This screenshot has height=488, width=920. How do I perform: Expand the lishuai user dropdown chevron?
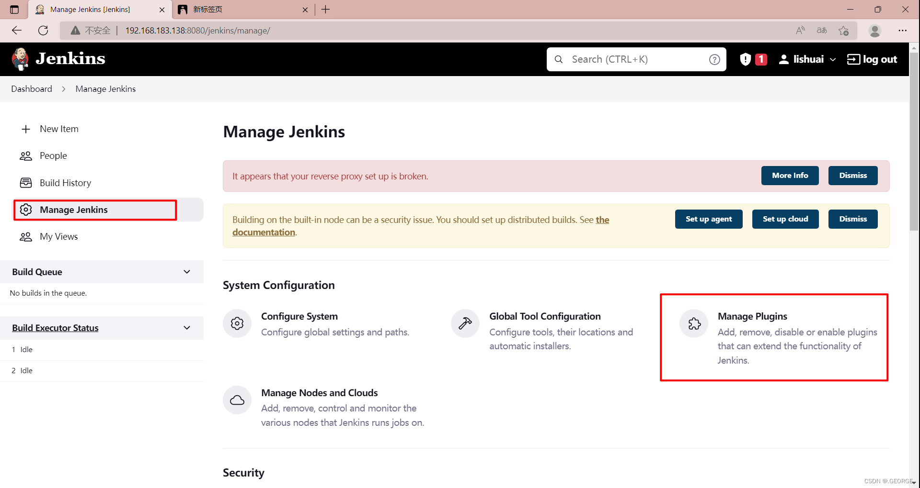point(833,59)
